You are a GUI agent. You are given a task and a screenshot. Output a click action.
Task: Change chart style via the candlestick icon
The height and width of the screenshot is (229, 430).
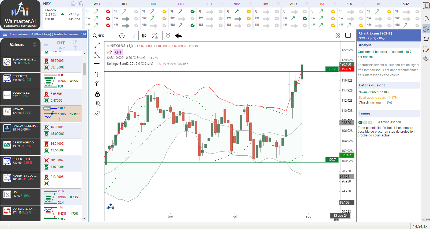tap(144, 36)
